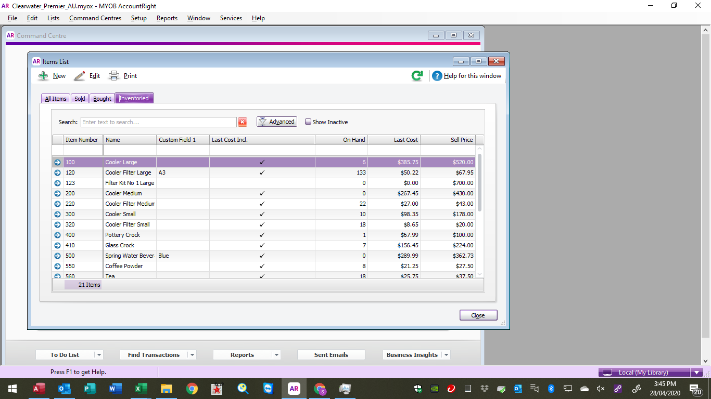
Task: Select the Filter Kit No 1 Large row
Action: [264, 183]
